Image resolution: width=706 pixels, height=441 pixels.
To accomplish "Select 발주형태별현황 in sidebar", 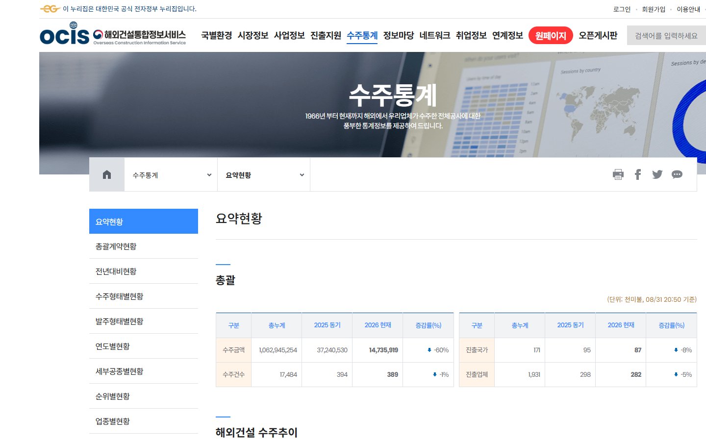I will [144, 321].
